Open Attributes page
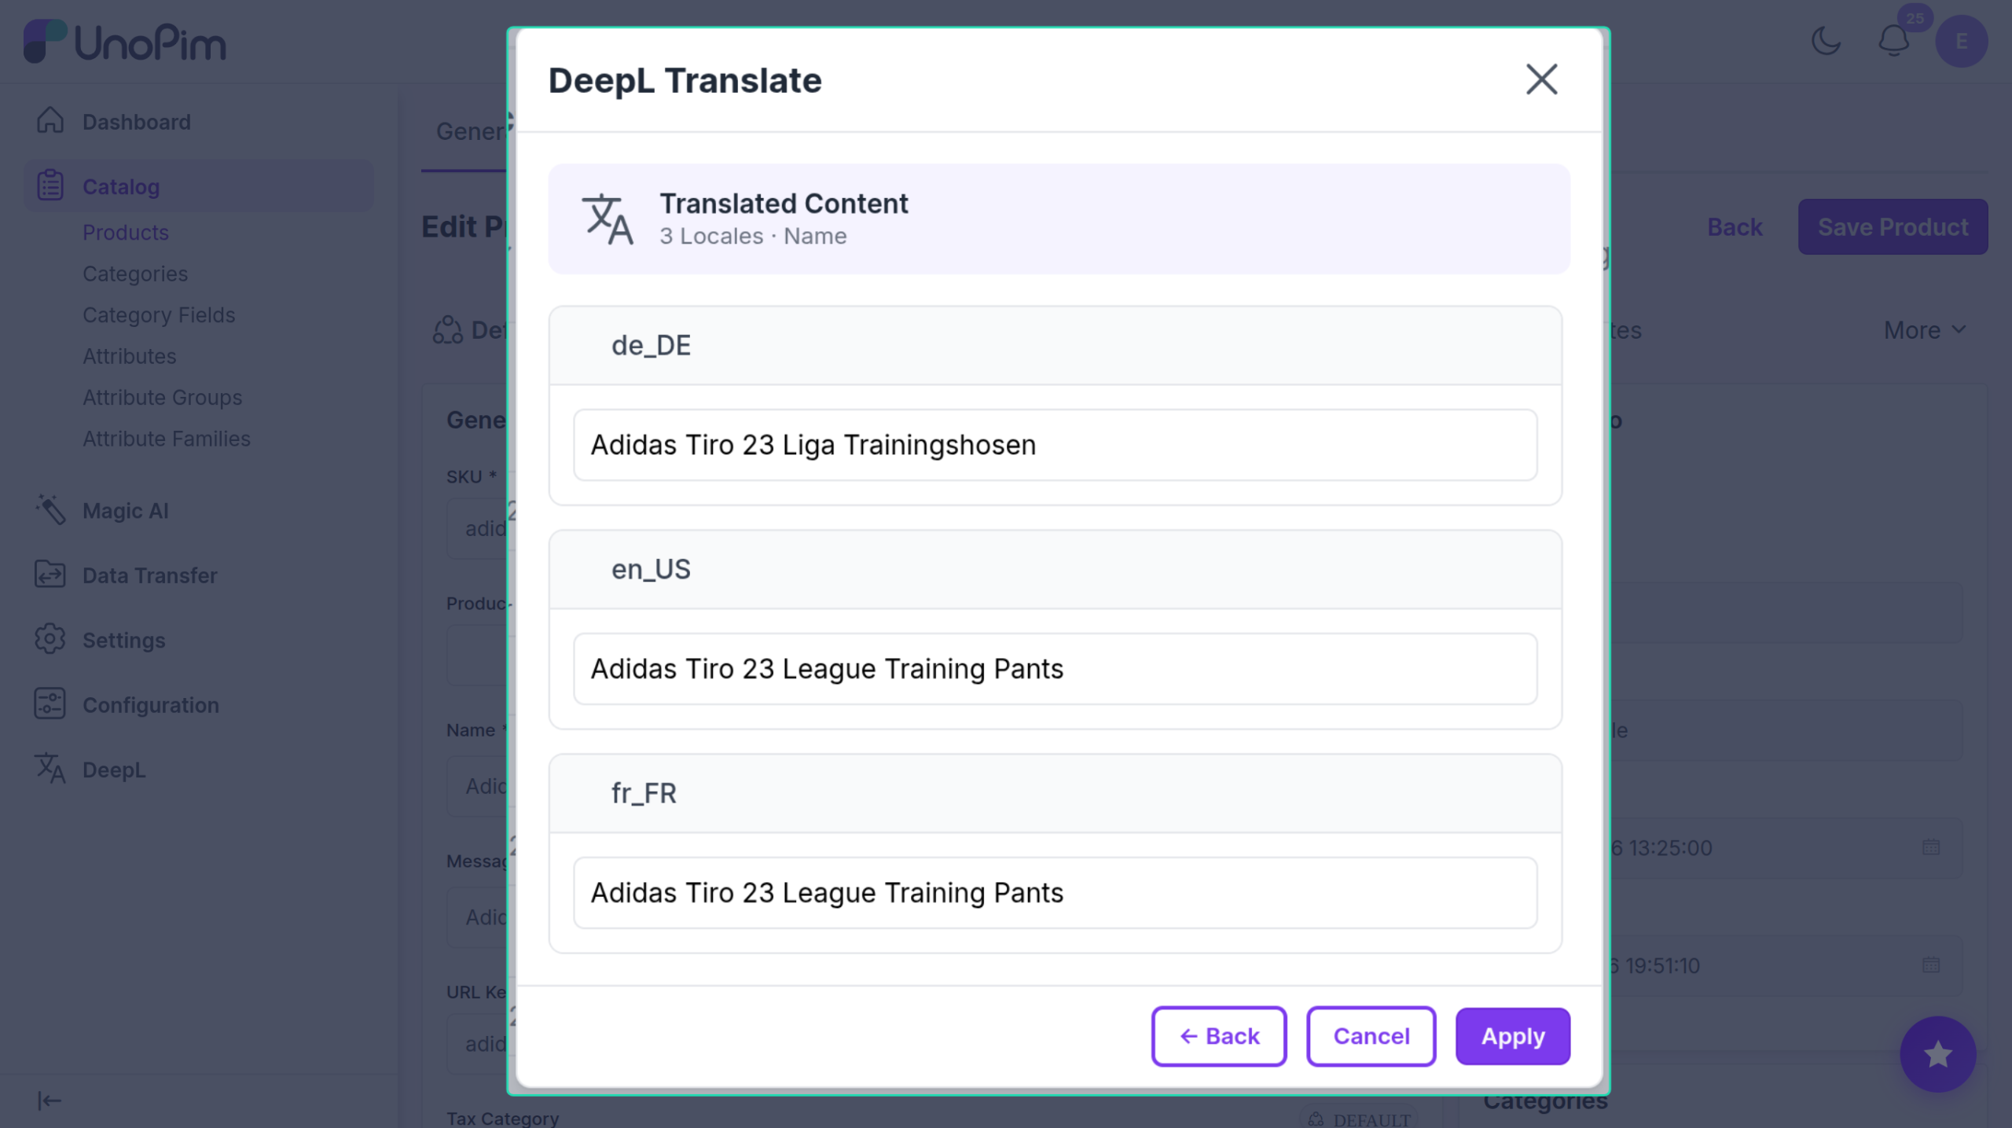Screen dimensions: 2012x1128 tap(130, 356)
